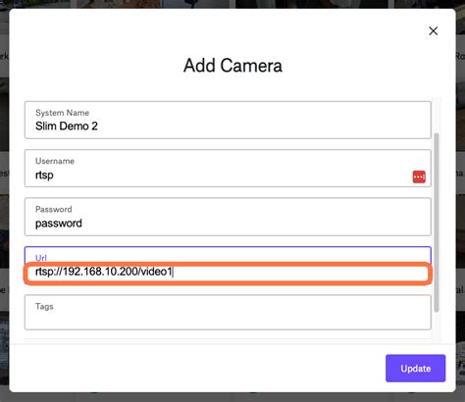Click the rtsp://192.168.10.200/video1 address text
465x402 pixels.
point(104,272)
